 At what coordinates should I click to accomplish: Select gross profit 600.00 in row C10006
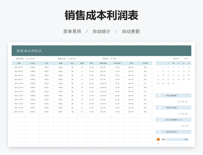click(x=131, y=87)
